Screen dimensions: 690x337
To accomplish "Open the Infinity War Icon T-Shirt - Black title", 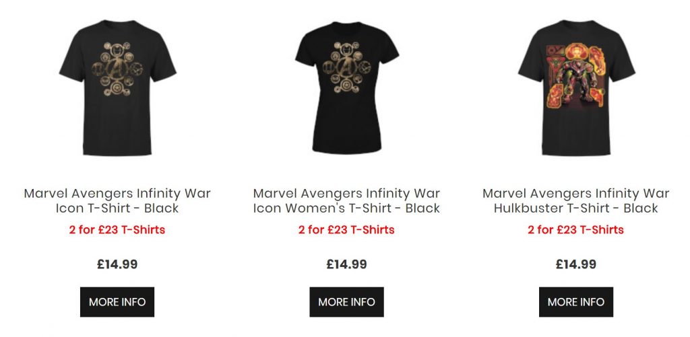I will point(117,200).
